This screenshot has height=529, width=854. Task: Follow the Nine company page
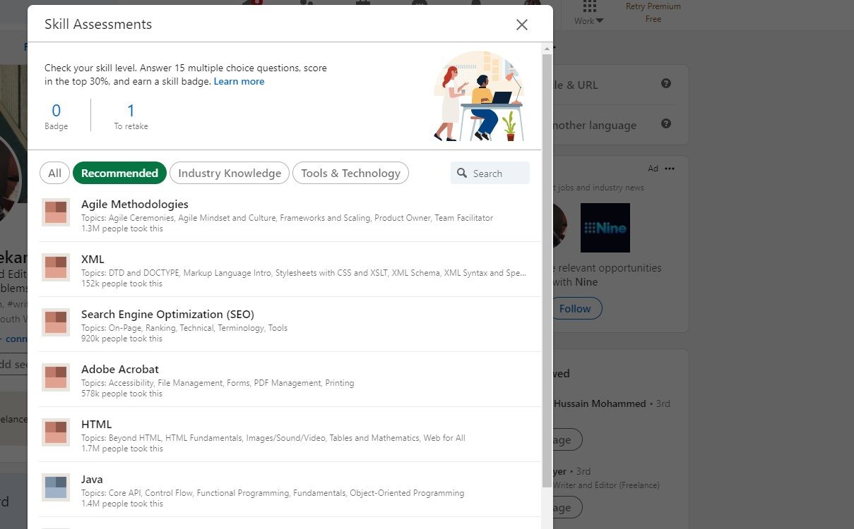[575, 309]
